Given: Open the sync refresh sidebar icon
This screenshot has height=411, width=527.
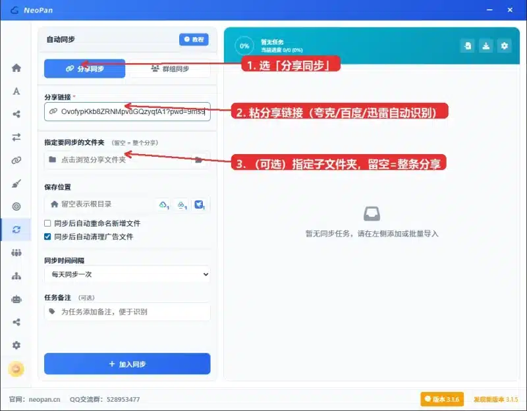Looking at the screenshot, I should tap(16, 229).
